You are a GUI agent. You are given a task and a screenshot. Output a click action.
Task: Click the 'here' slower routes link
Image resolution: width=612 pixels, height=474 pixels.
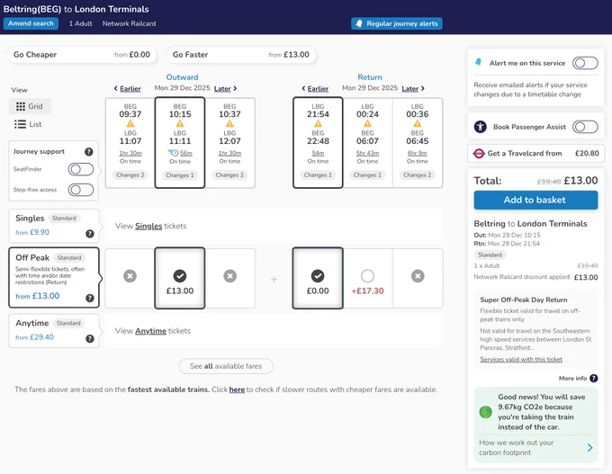(237, 389)
